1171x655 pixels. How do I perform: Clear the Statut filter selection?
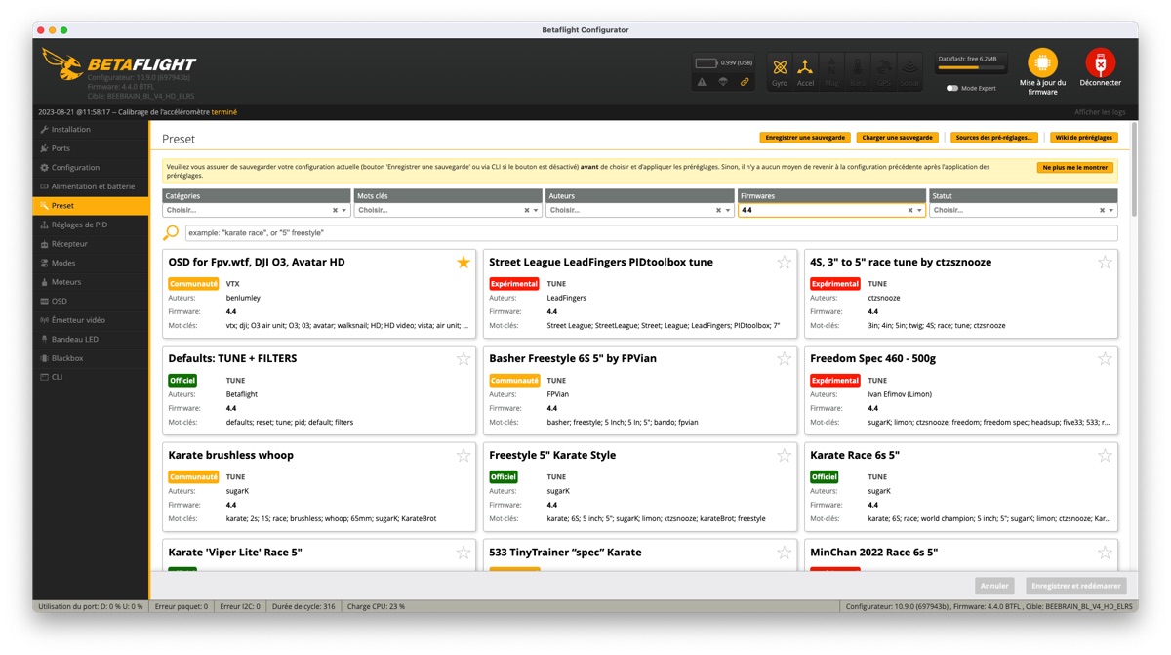(x=1102, y=211)
